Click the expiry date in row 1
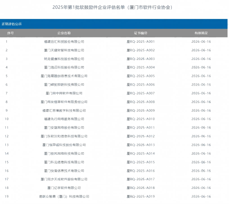Screen dimensions: 229x204 201,42
